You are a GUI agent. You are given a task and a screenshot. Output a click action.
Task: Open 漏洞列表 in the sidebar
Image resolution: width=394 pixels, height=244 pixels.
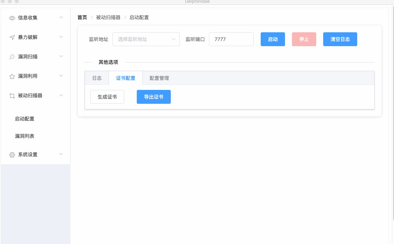pos(25,136)
